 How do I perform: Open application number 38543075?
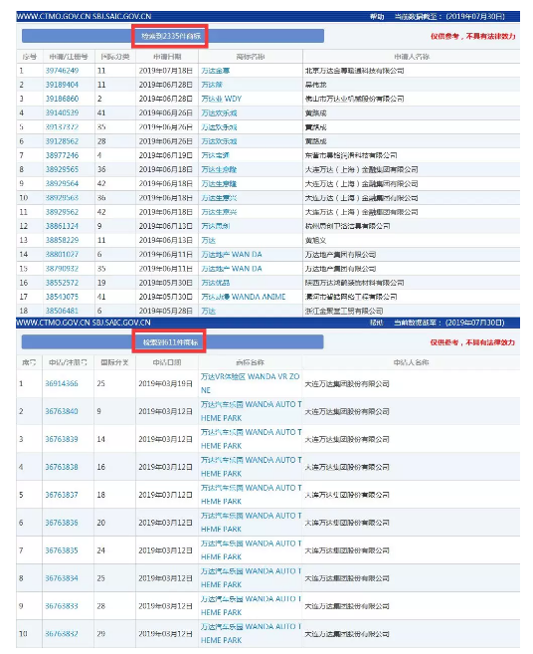tap(62, 297)
